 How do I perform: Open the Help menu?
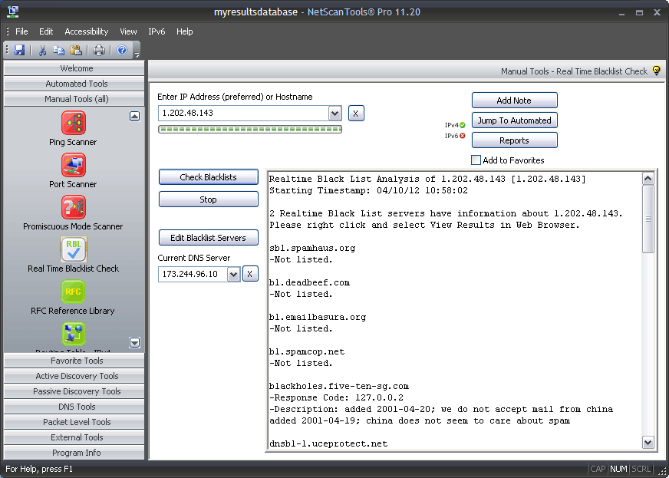click(185, 31)
